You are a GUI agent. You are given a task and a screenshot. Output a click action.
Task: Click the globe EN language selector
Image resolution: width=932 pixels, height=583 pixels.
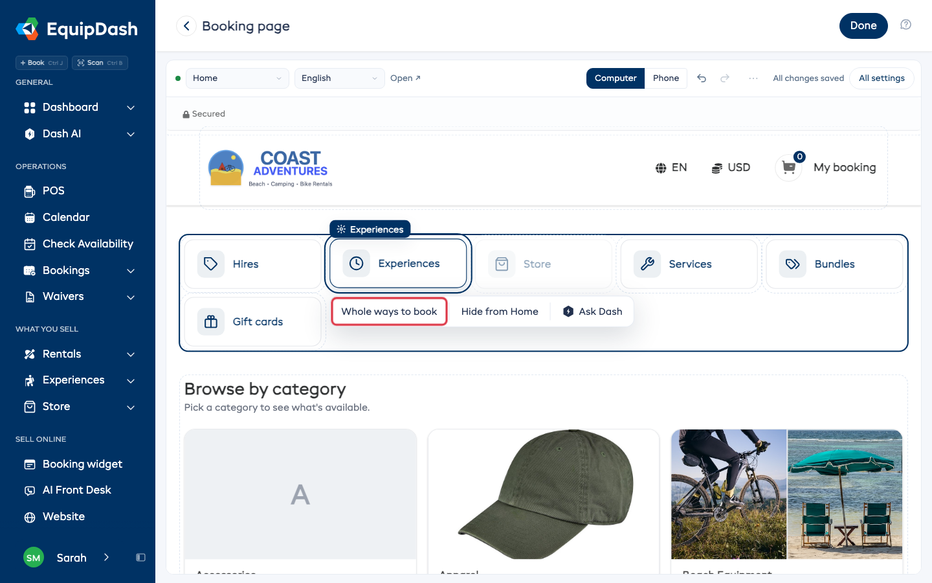pyautogui.click(x=671, y=168)
